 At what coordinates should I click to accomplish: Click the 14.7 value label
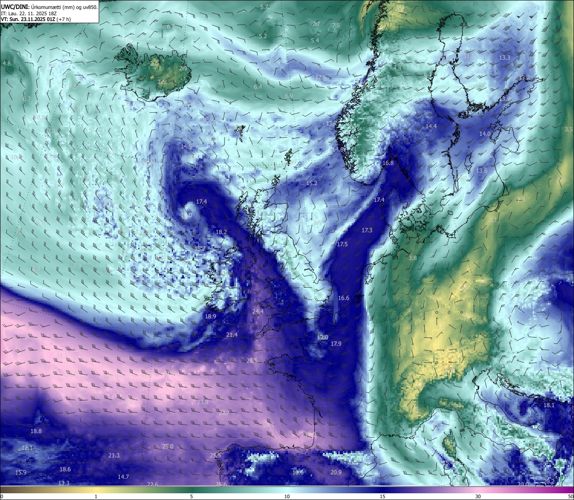(123, 477)
